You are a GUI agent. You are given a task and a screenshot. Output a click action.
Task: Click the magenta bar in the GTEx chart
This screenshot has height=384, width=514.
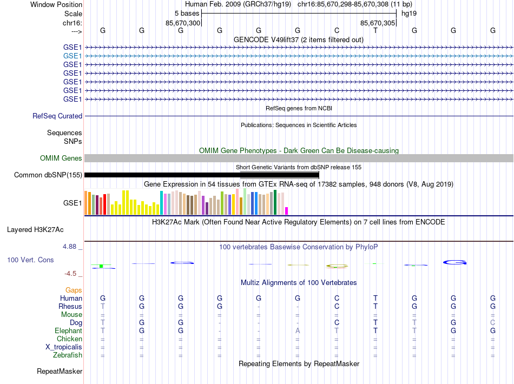click(287, 211)
